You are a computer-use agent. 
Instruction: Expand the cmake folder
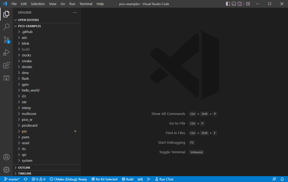pyautogui.click(x=47, y=61)
